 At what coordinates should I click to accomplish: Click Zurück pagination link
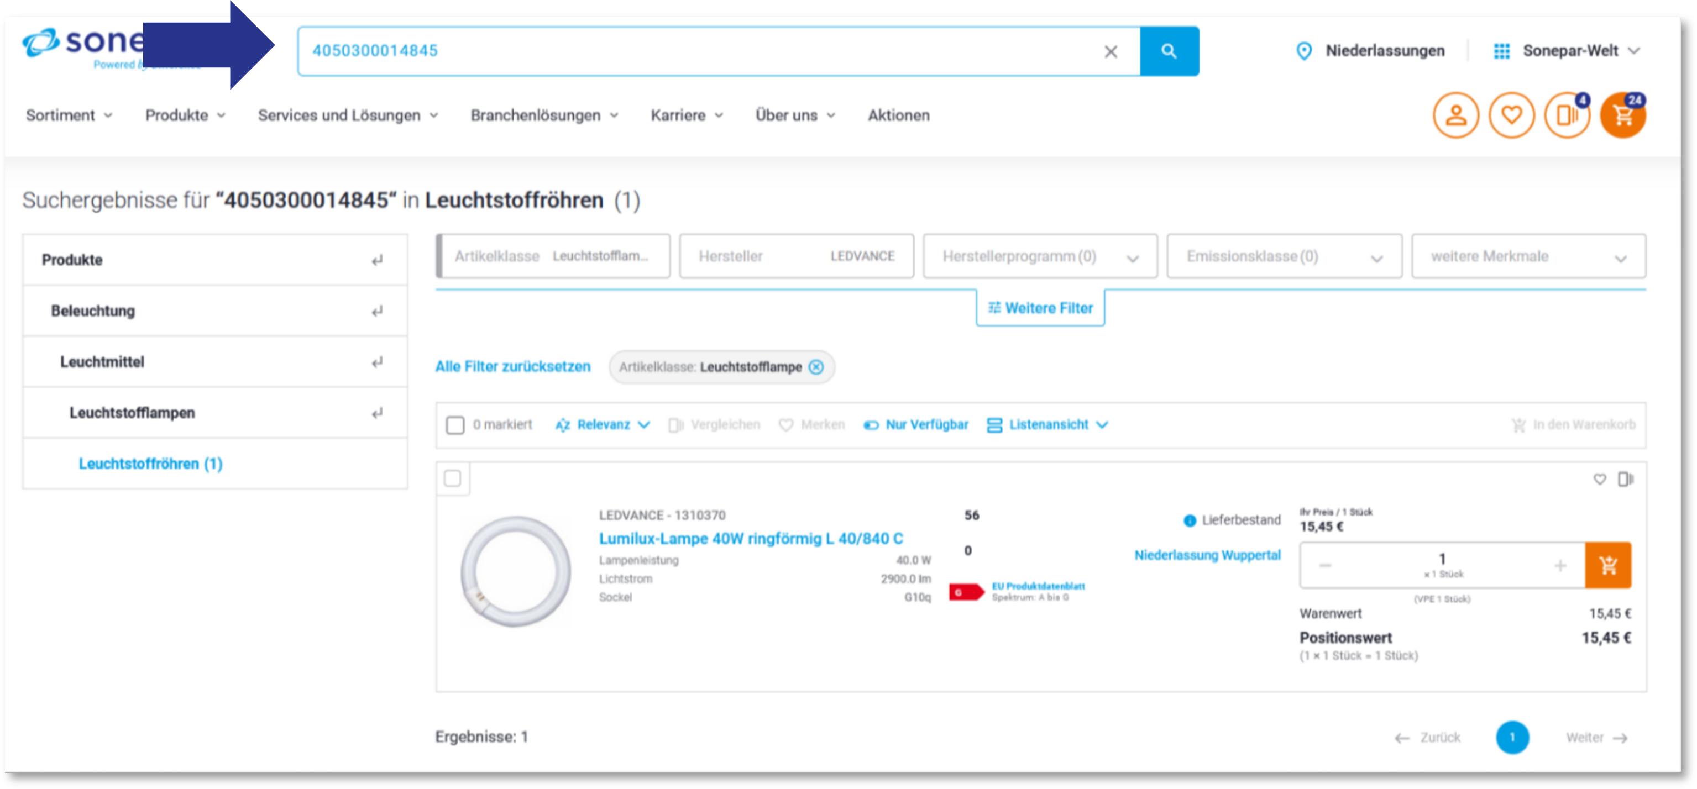(1428, 738)
